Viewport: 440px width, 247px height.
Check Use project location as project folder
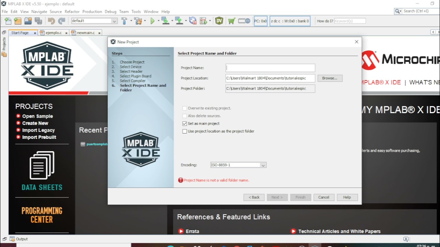click(x=185, y=131)
